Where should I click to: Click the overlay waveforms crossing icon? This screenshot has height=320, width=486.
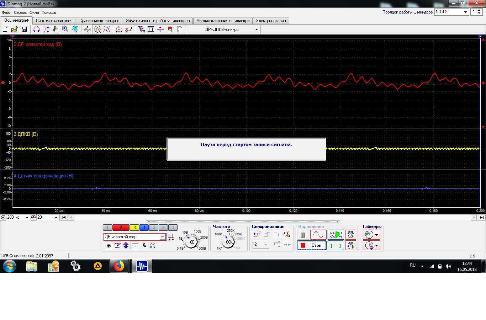click(x=88, y=29)
